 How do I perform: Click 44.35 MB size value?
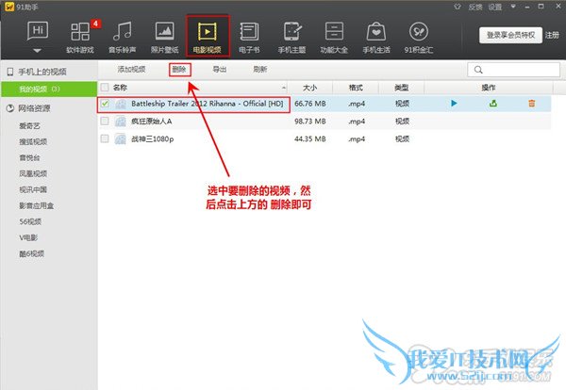pos(310,138)
